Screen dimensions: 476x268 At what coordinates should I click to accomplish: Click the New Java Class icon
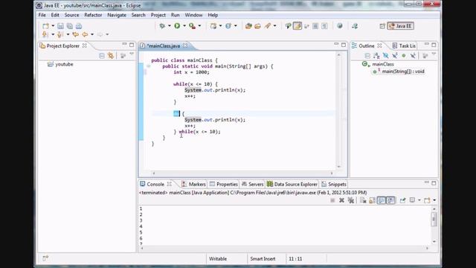(x=228, y=26)
